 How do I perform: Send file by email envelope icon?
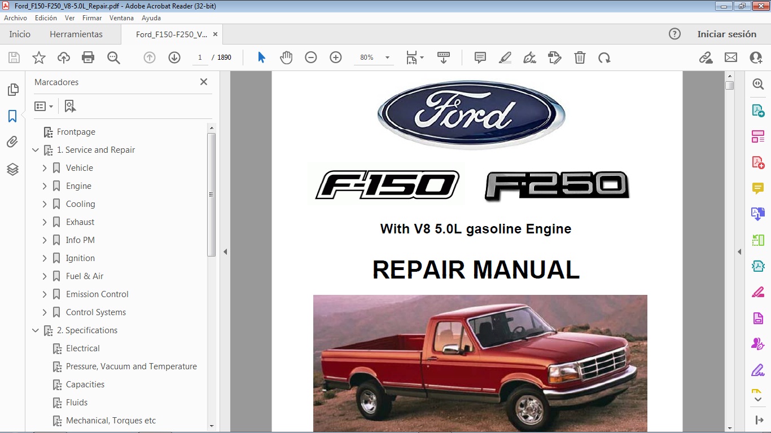(x=731, y=58)
